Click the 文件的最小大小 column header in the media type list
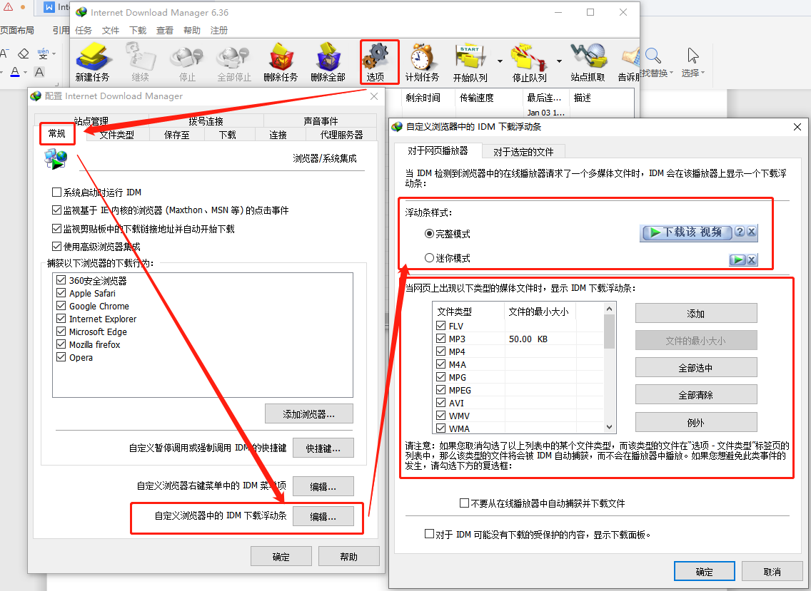The image size is (811, 591). [540, 312]
